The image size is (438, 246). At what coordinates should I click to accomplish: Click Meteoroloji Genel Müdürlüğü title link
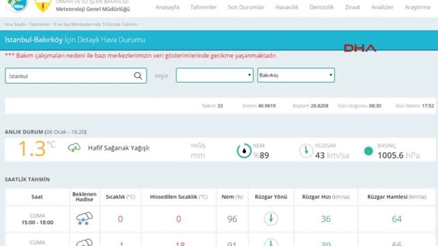click(x=92, y=9)
